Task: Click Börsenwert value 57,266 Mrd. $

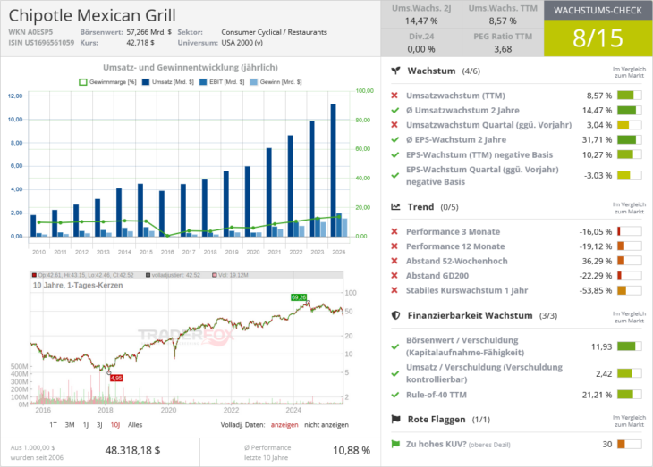Action: [x=148, y=32]
